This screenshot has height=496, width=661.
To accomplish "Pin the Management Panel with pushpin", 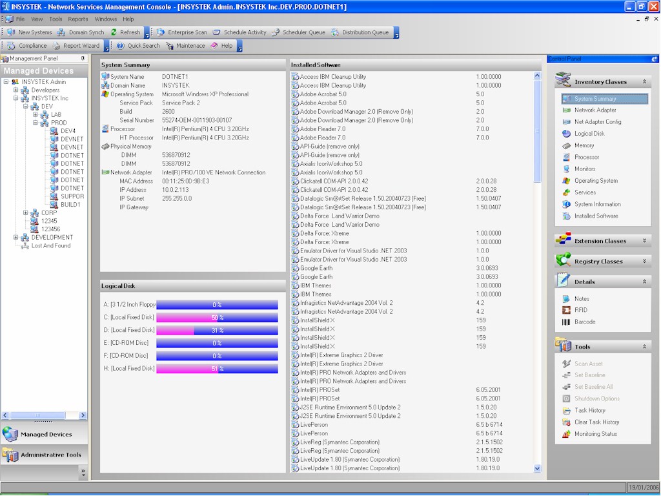I will (83, 59).
